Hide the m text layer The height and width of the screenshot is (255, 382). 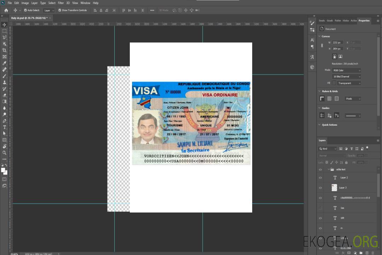(x=320, y=228)
